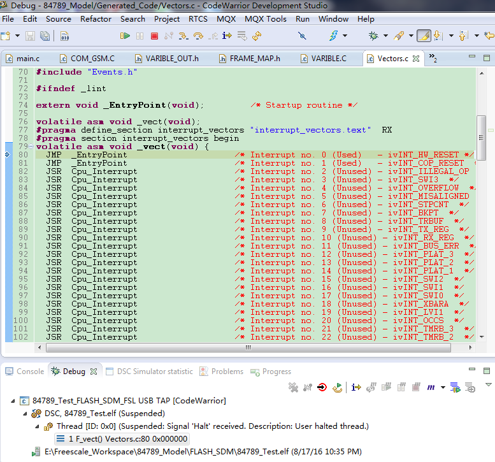The image size is (495, 462).
Task: Click the Previous Annotation arrow icon
Action: point(463,36)
